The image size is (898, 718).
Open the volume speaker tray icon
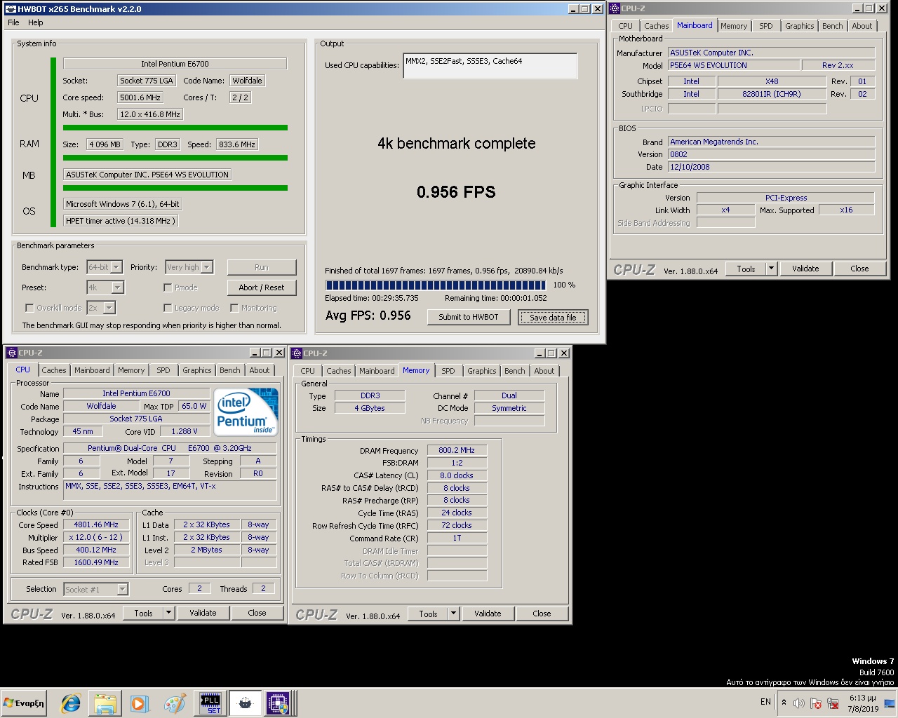click(x=799, y=703)
